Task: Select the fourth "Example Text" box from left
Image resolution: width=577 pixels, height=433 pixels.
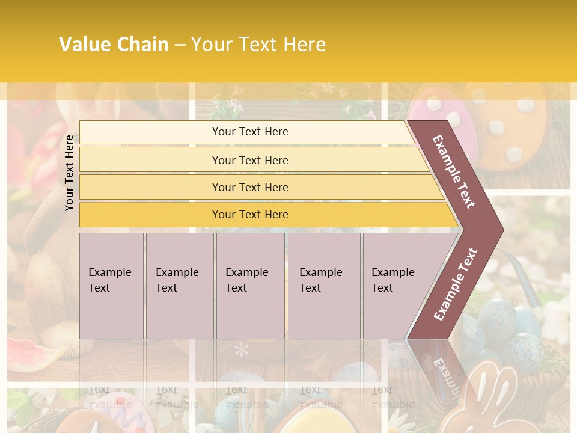Action: 323,284
